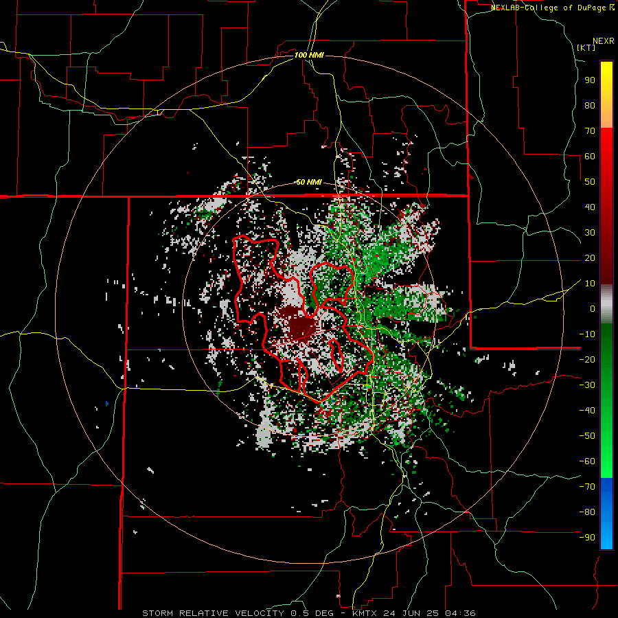Select the 60 tick label on velocity scale
Screen dimensions: 618x618
[590, 156]
